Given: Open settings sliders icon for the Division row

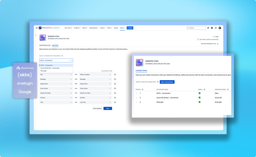Looking at the screenshot, I should (115, 98).
